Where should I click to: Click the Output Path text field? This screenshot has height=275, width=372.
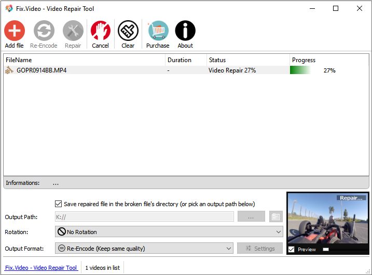tap(144, 216)
